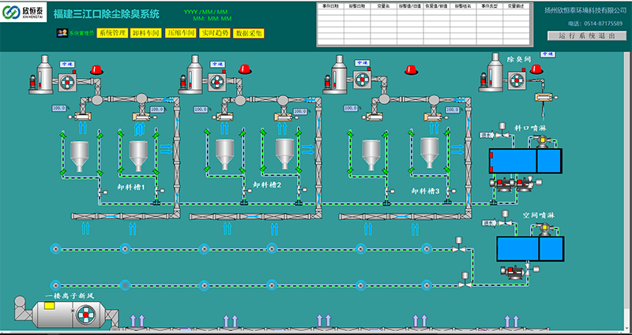Click the 中速 speed label in 除臭间

coord(547,54)
